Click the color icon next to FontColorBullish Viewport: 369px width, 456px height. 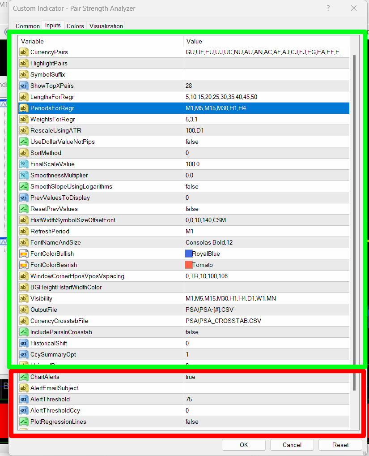point(24,254)
